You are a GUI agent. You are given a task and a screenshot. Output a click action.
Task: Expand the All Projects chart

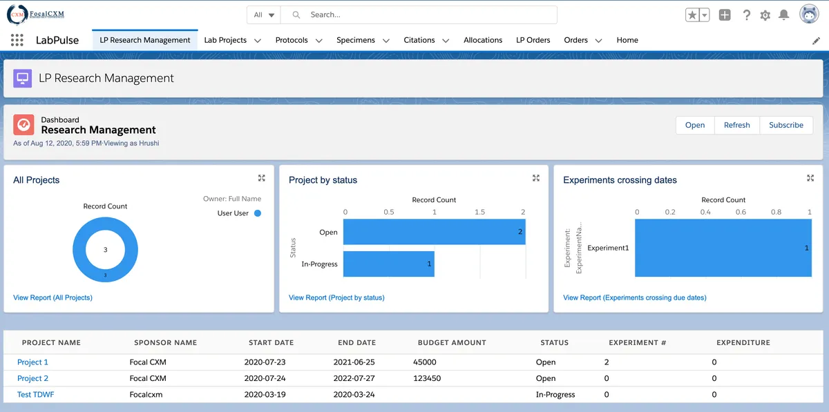click(x=262, y=178)
